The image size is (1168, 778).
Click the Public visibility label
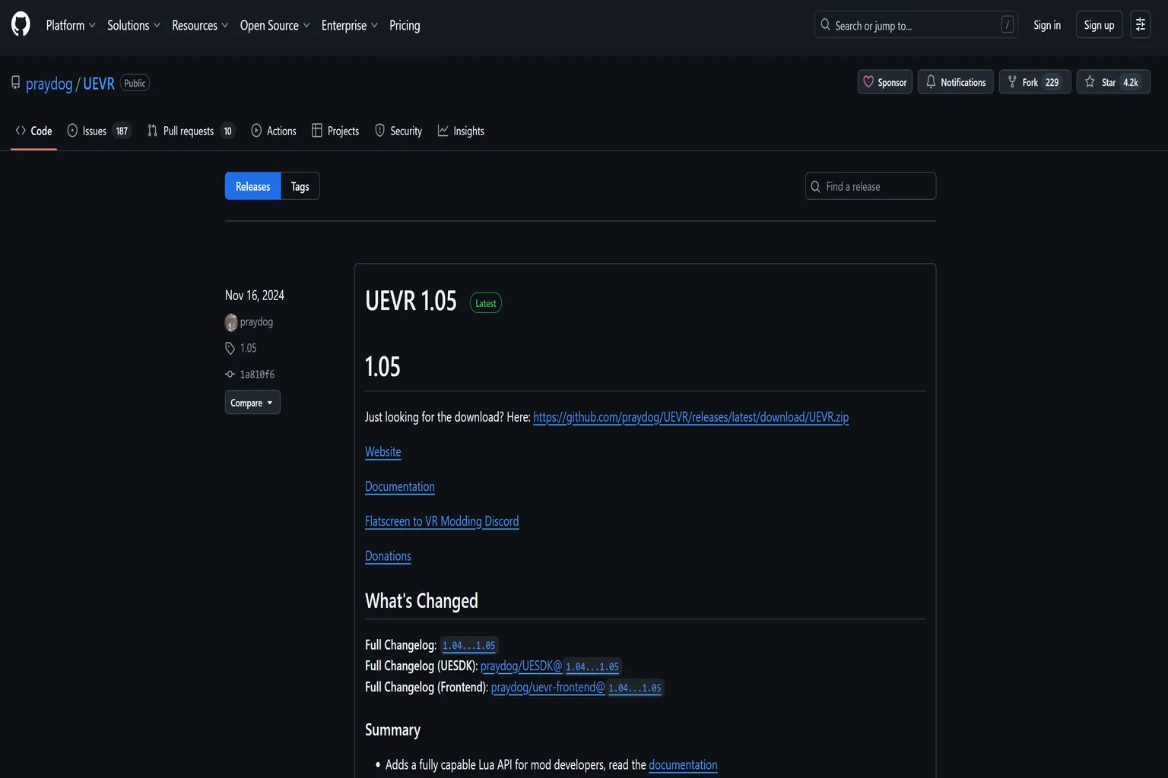(135, 83)
